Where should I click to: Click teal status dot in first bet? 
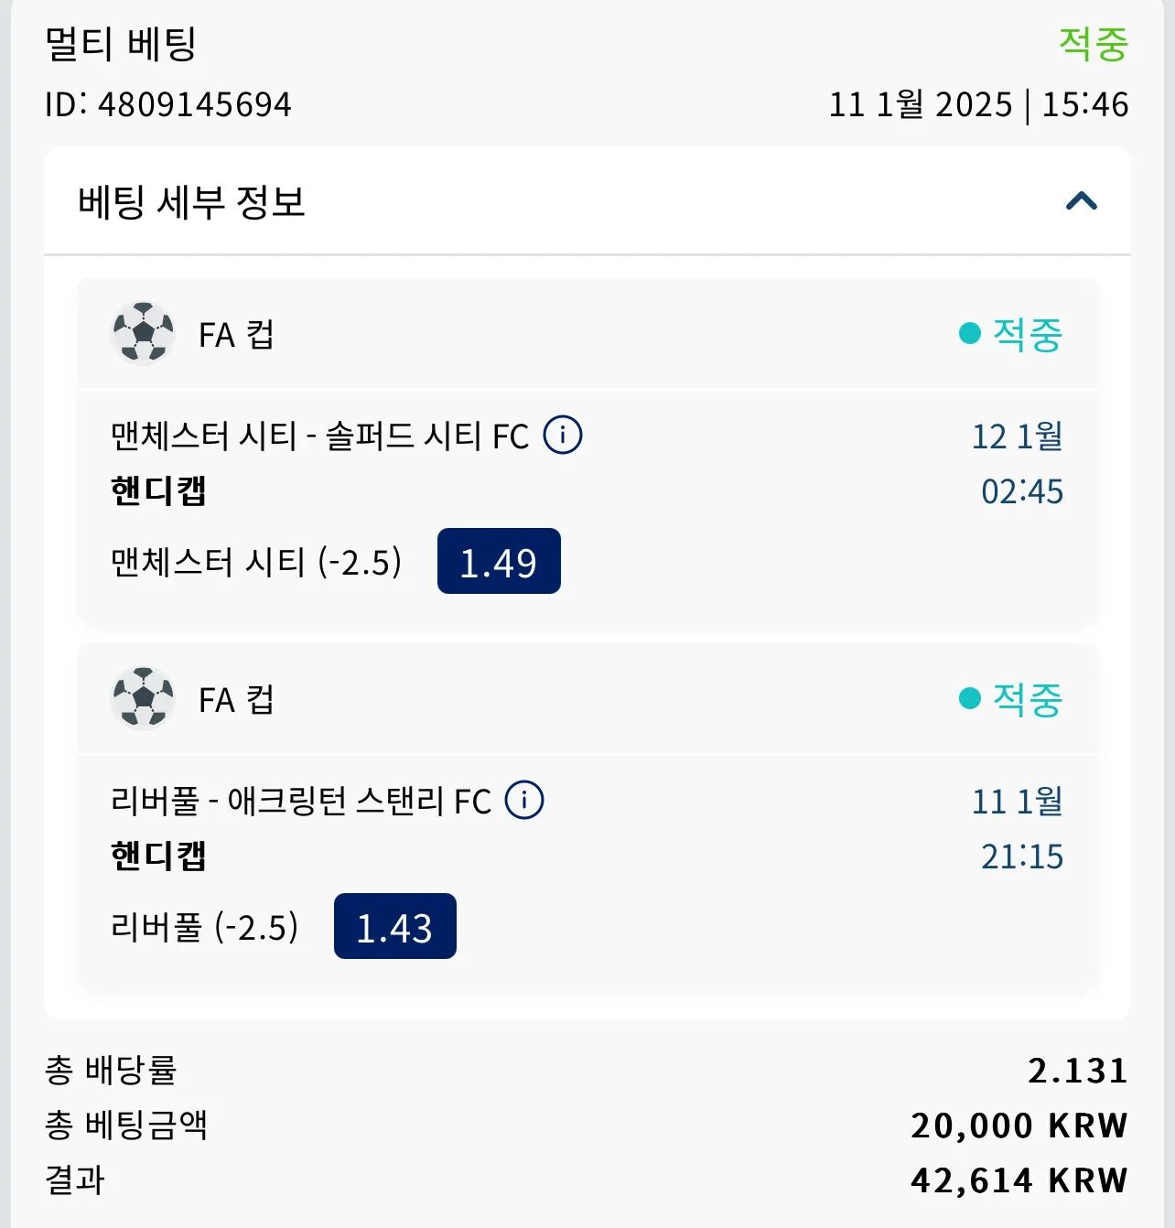click(x=970, y=333)
